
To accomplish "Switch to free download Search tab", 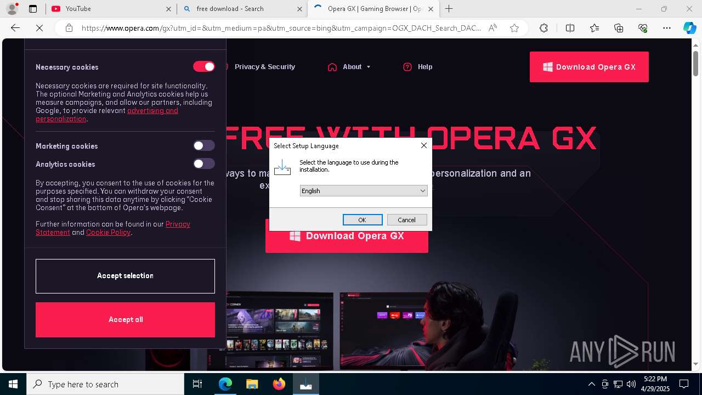I will (x=242, y=9).
